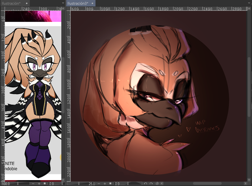Rotate the Ilustración3 canvas right
Viewport: 252px width, 186px height.
point(151,183)
